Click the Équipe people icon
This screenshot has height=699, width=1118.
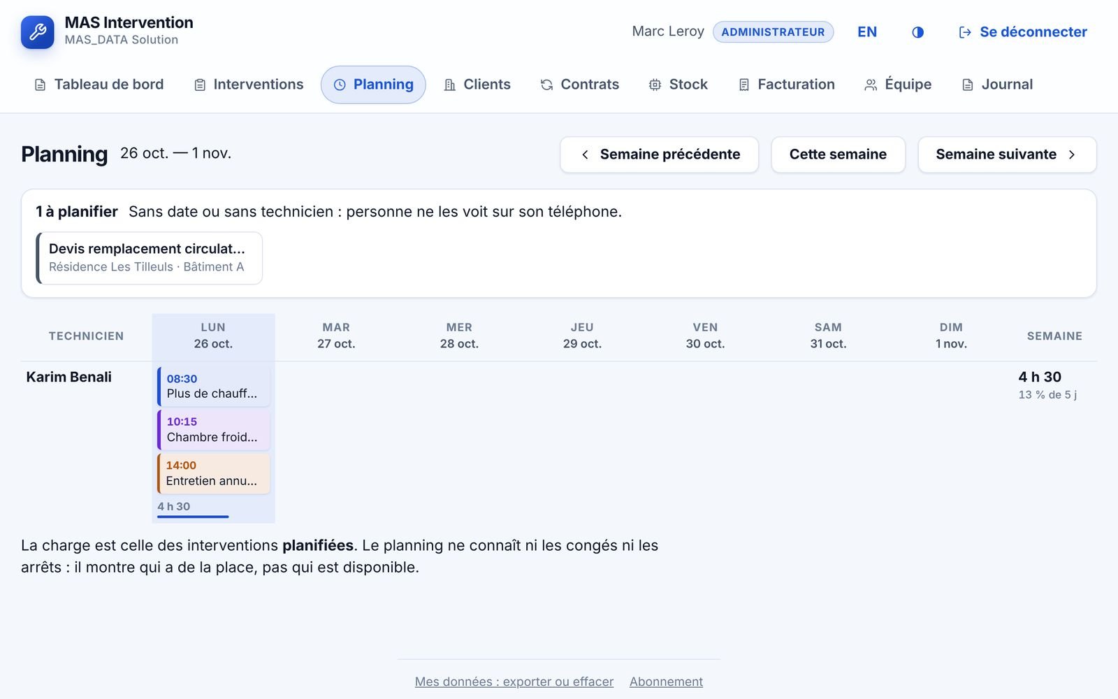click(x=871, y=85)
